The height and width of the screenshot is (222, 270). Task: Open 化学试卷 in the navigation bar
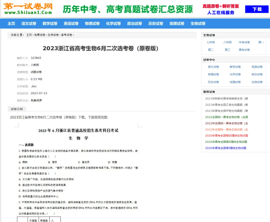113,23
